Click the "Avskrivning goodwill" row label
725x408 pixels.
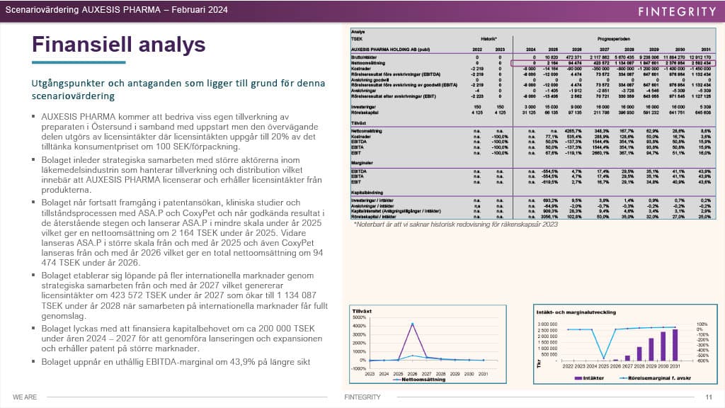point(370,79)
